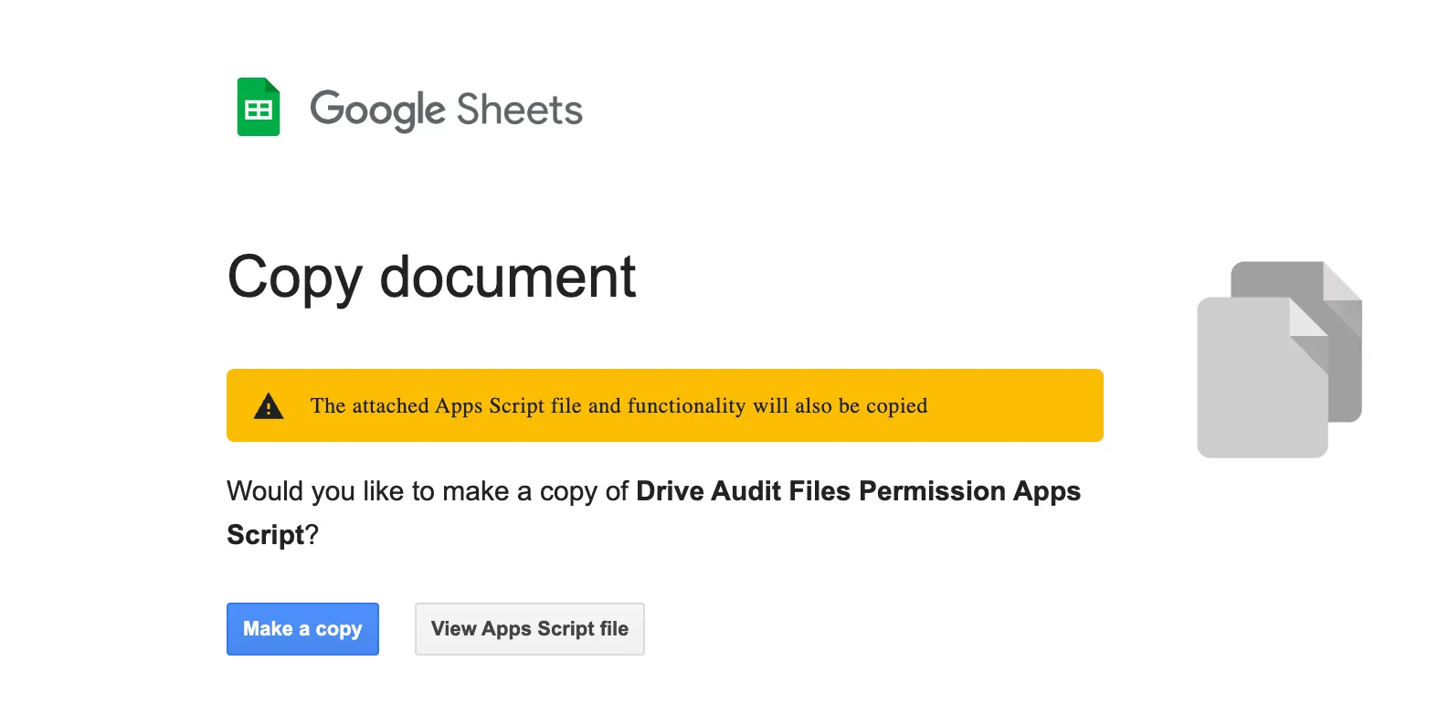Click the green Google Sheets icon

coord(259,107)
